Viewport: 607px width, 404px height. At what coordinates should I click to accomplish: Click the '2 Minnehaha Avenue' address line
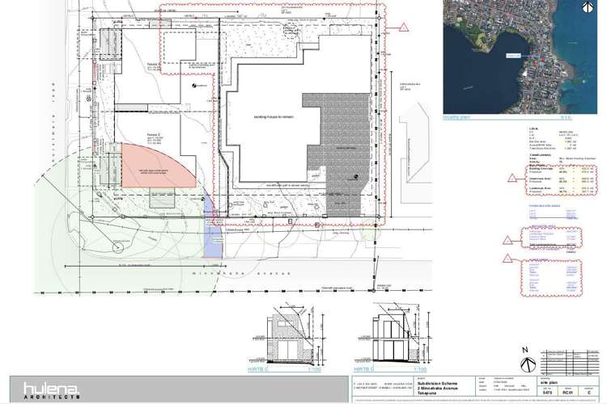[x=437, y=388]
